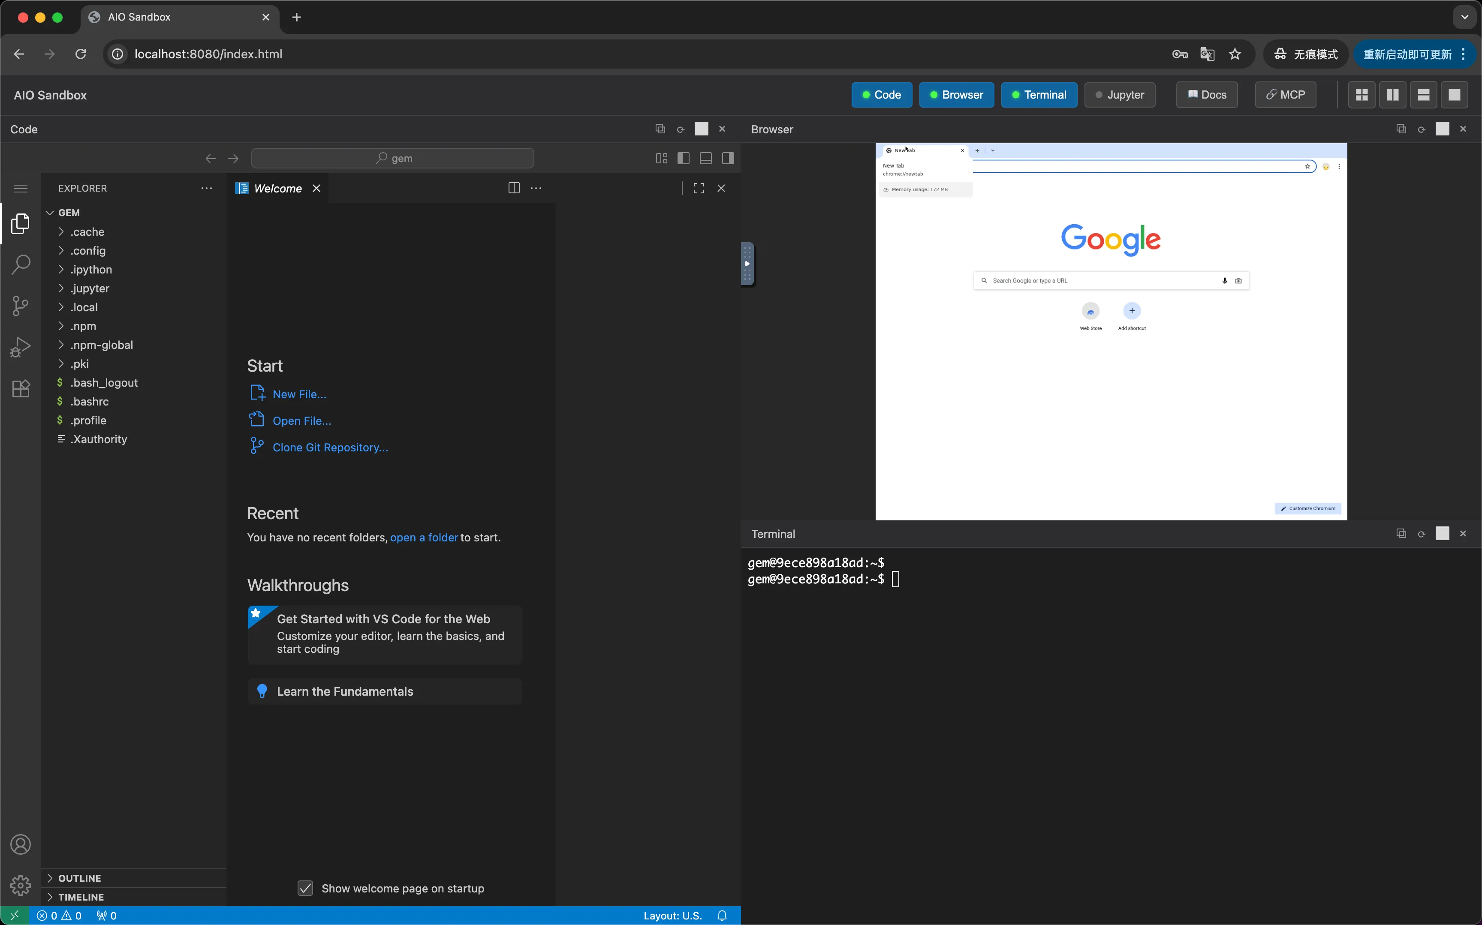Open the .bashrc file
1482x925 pixels.
(x=89, y=401)
